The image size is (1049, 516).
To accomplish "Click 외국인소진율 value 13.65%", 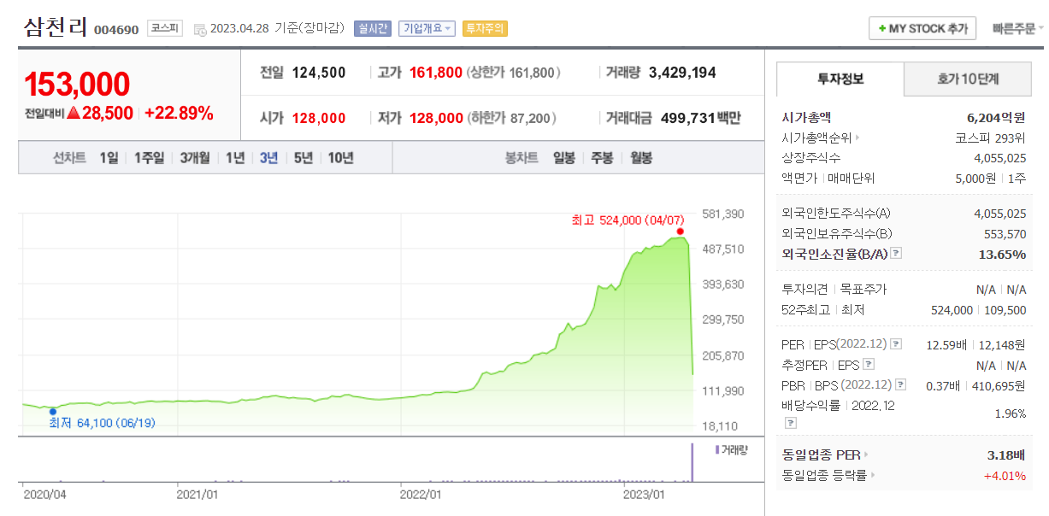I will click(1002, 254).
